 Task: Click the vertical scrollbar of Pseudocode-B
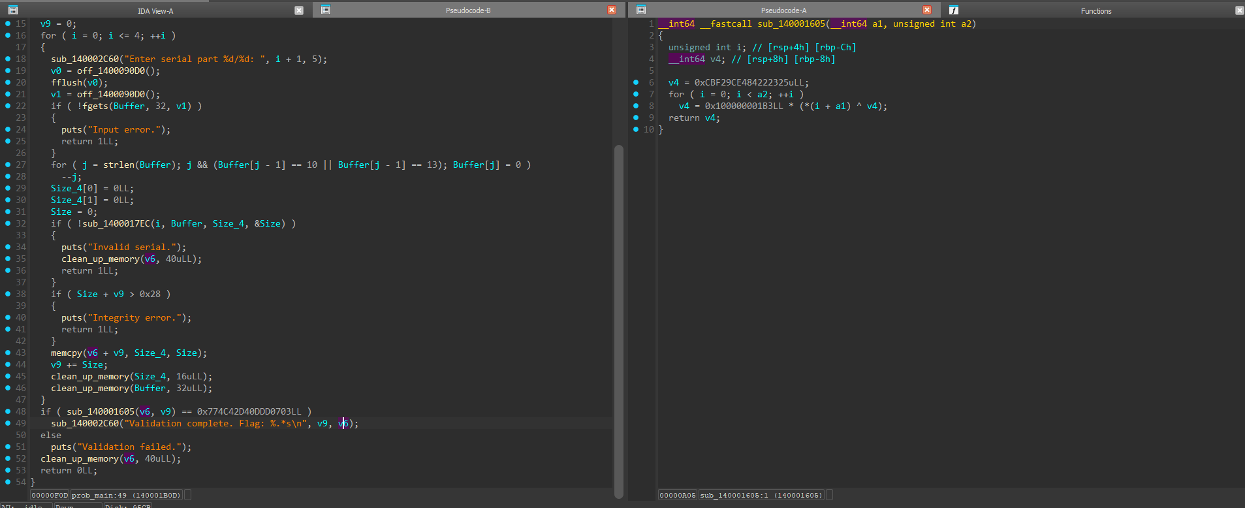619,320
